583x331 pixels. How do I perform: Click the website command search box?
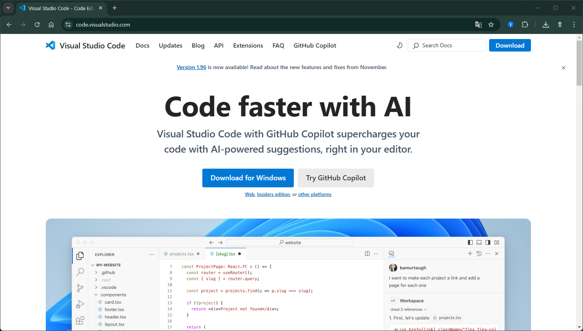click(290, 242)
